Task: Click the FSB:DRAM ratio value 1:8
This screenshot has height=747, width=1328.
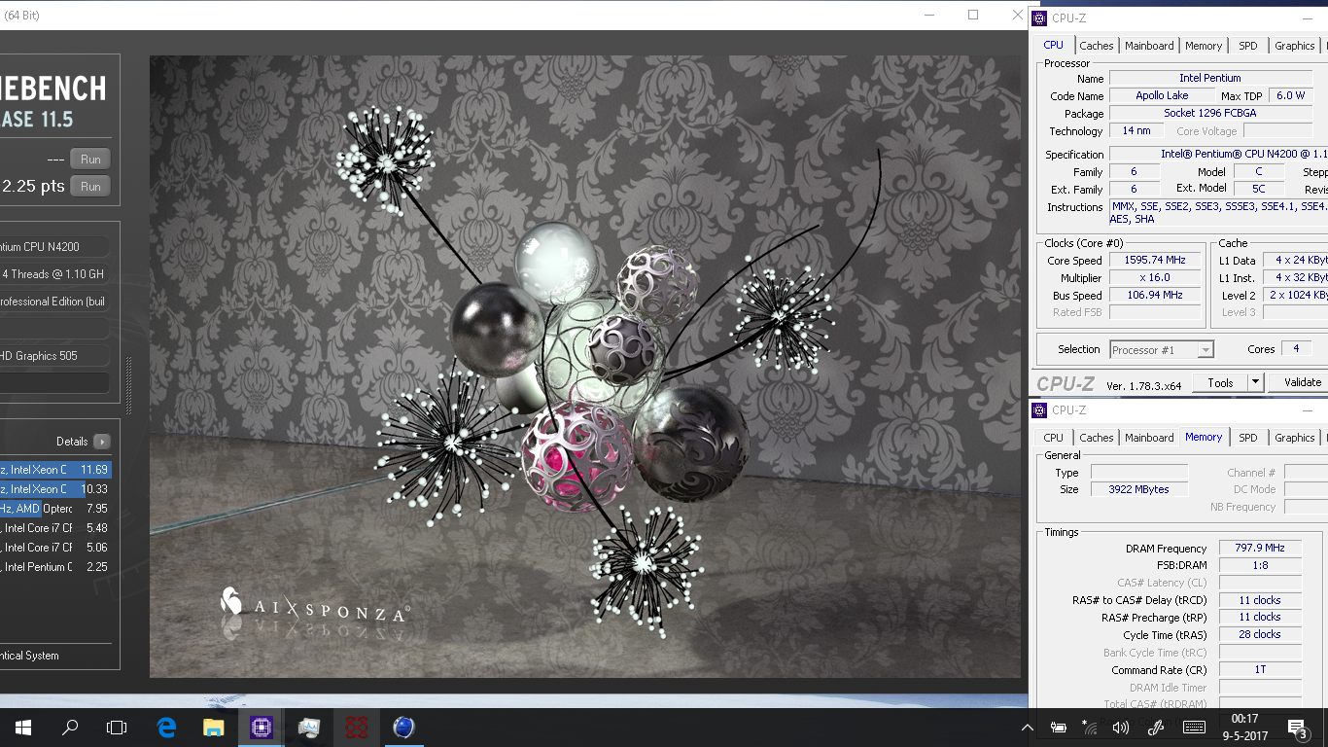Action: tap(1260, 565)
